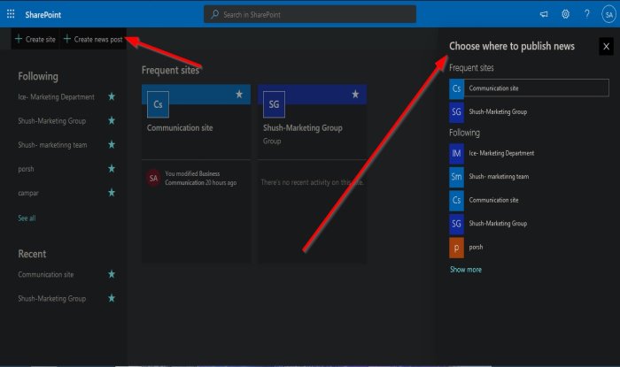Click SG icon under panel Following
The height and width of the screenshot is (367, 620).
[456, 224]
